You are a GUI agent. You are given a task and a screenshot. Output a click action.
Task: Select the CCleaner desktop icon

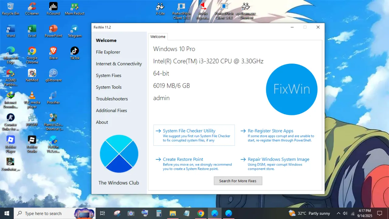coord(32,9)
